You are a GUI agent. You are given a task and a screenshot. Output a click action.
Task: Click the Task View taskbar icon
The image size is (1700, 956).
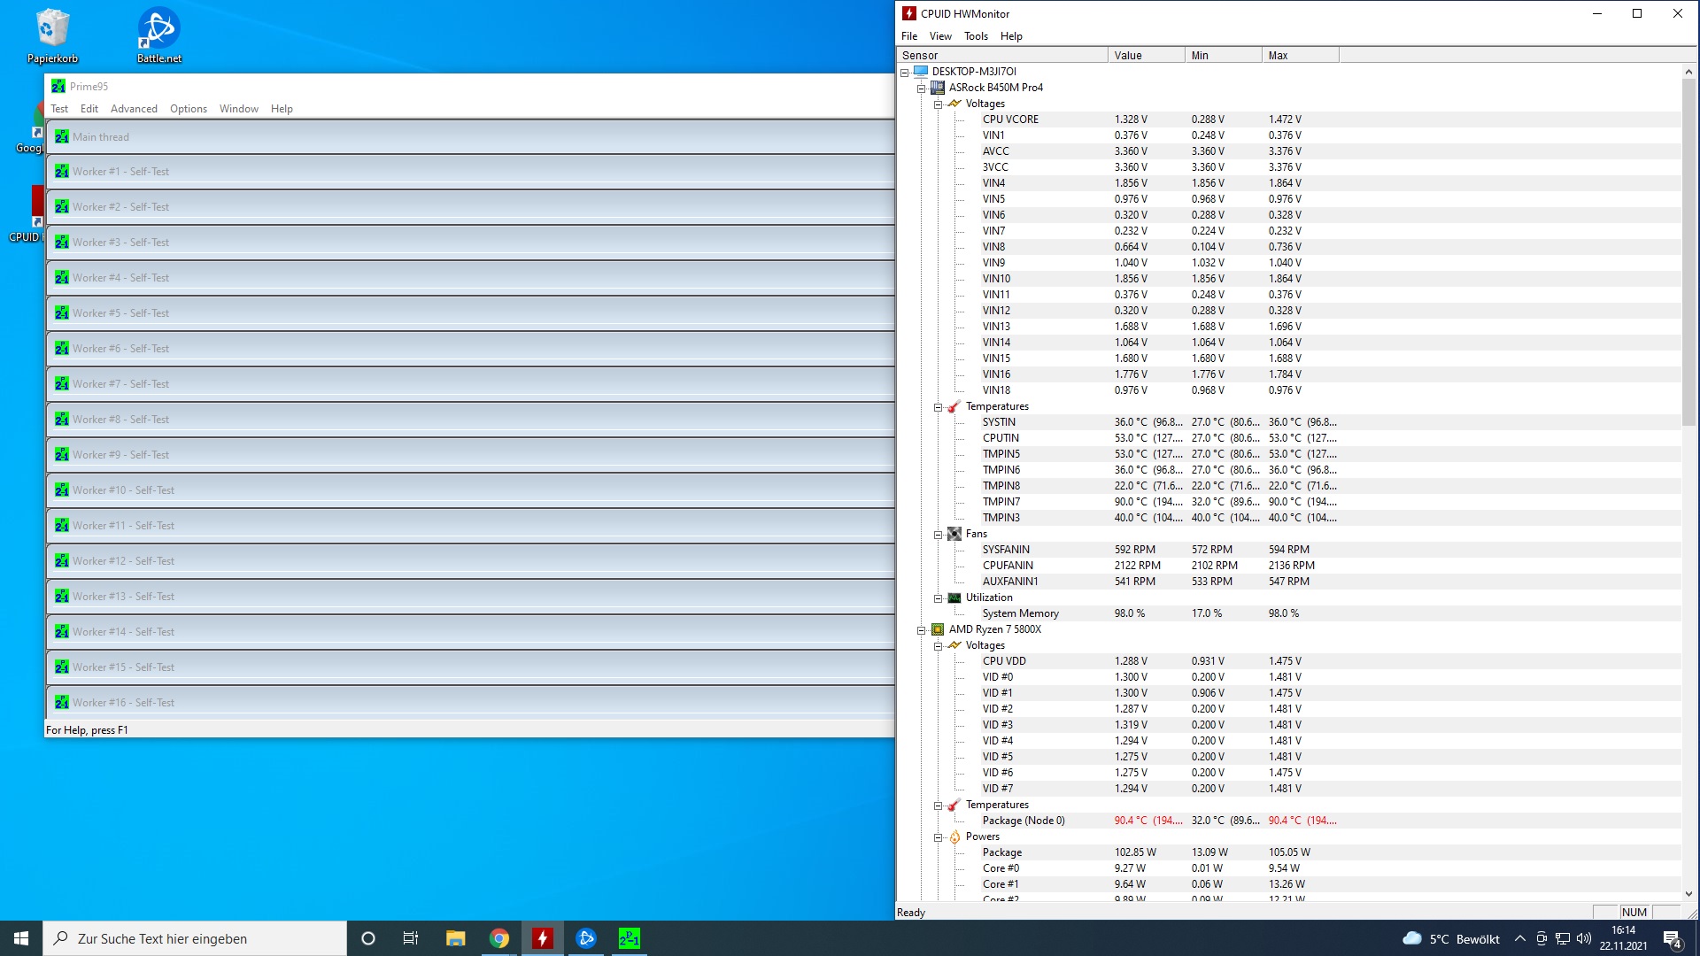411,938
